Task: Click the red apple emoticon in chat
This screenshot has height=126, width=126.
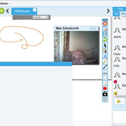Action: tap(115, 82)
